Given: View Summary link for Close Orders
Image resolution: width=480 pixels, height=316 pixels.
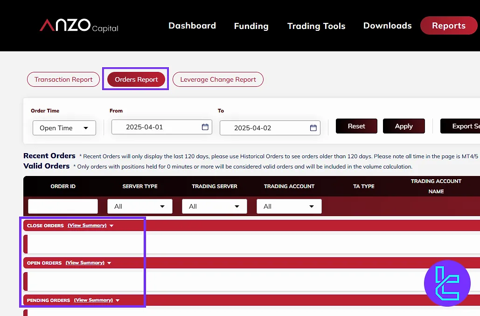Looking at the screenshot, I should (87, 225).
